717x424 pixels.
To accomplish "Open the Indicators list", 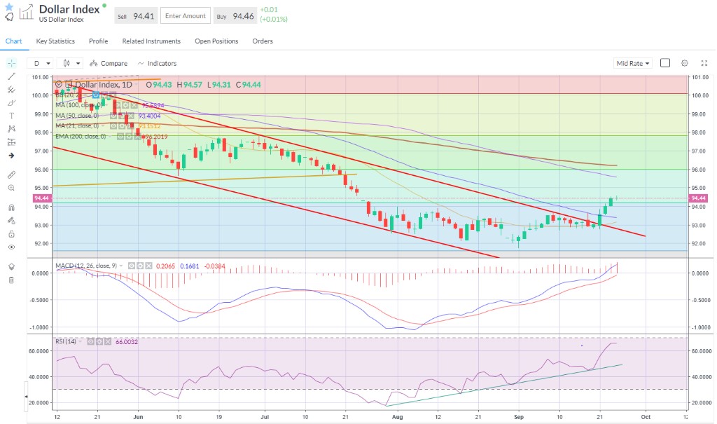I will coord(158,64).
